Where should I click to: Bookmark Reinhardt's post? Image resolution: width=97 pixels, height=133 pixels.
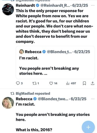84,83
